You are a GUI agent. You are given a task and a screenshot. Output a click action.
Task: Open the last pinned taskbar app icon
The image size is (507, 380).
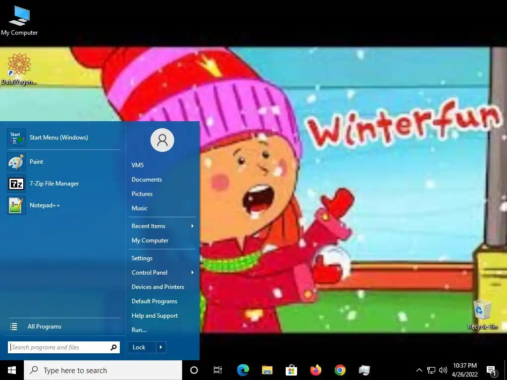coord(364,370)
